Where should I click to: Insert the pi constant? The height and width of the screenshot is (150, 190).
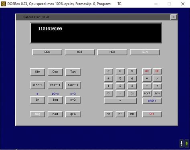click(x=132, y=93)
